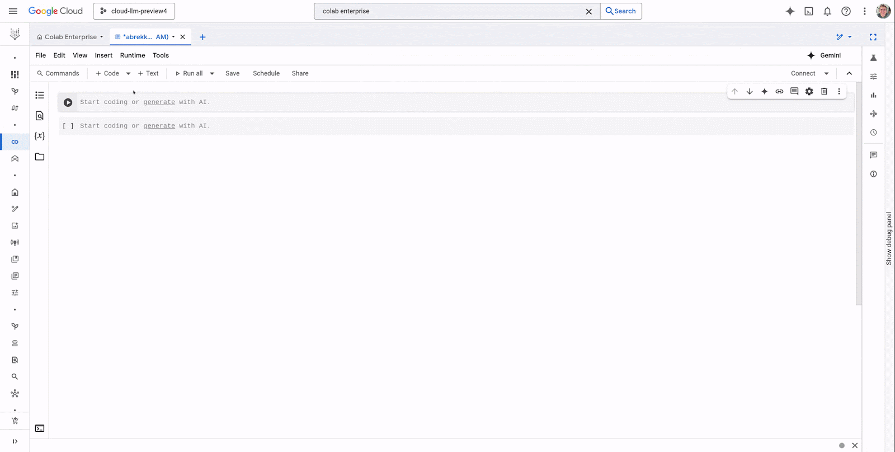Viewport: 895px width, 452px height.
Task: Add a comment to the cell
Action: coord(794,91)
